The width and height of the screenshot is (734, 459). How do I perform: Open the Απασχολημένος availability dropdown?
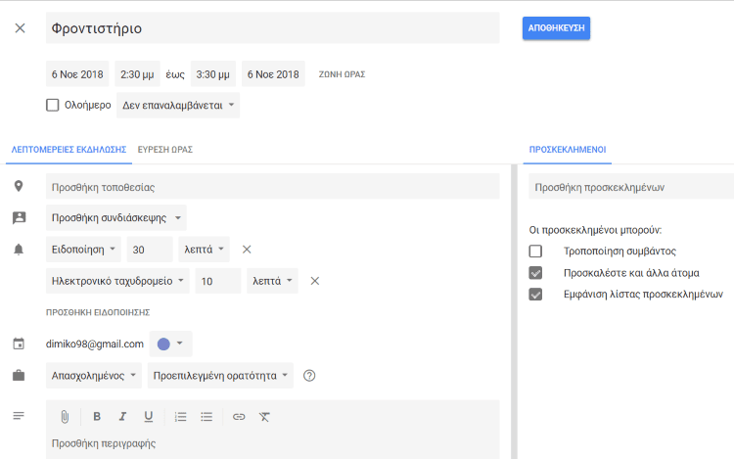tap(94, 375)
